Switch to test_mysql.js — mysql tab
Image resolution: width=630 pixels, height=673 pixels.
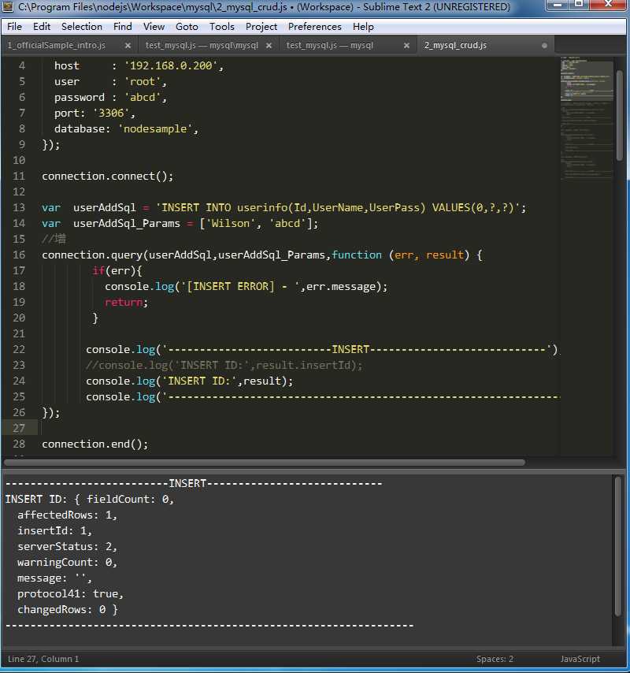coord(329,45)
